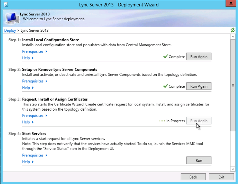Expand Prerequisites under Step 1
This screenshot has width=238, height=184.
(34, 51)
